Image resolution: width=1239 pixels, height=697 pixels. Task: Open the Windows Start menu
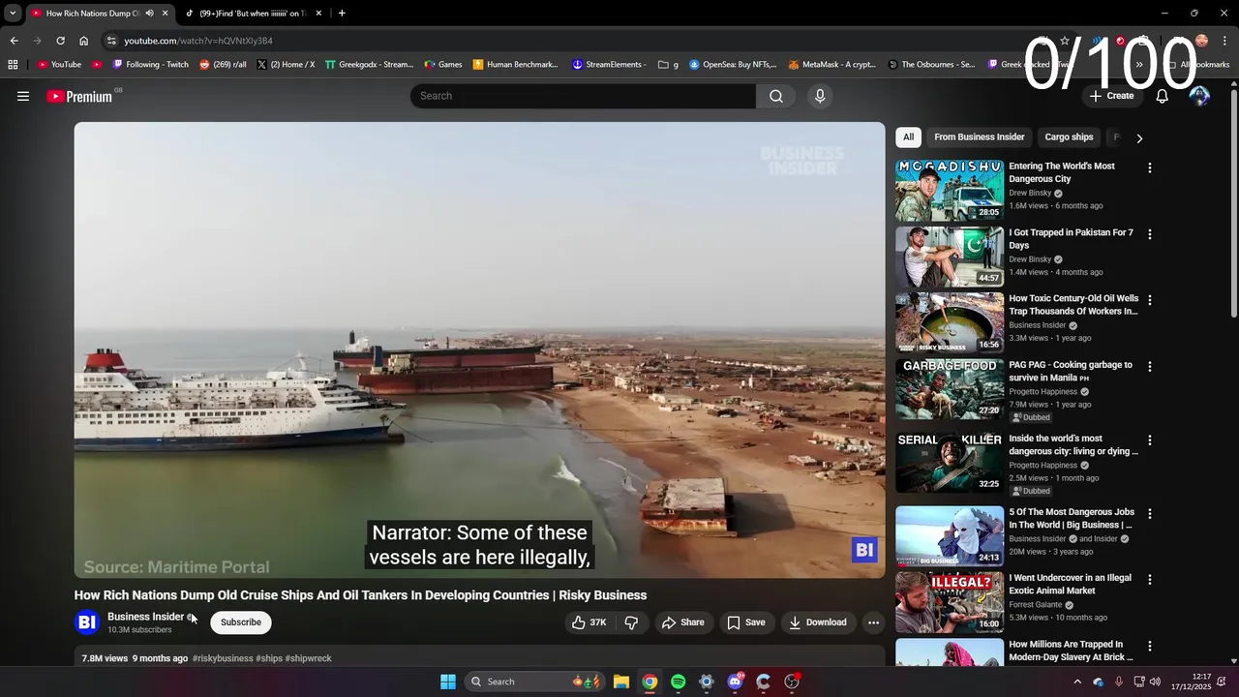(448, 682)
